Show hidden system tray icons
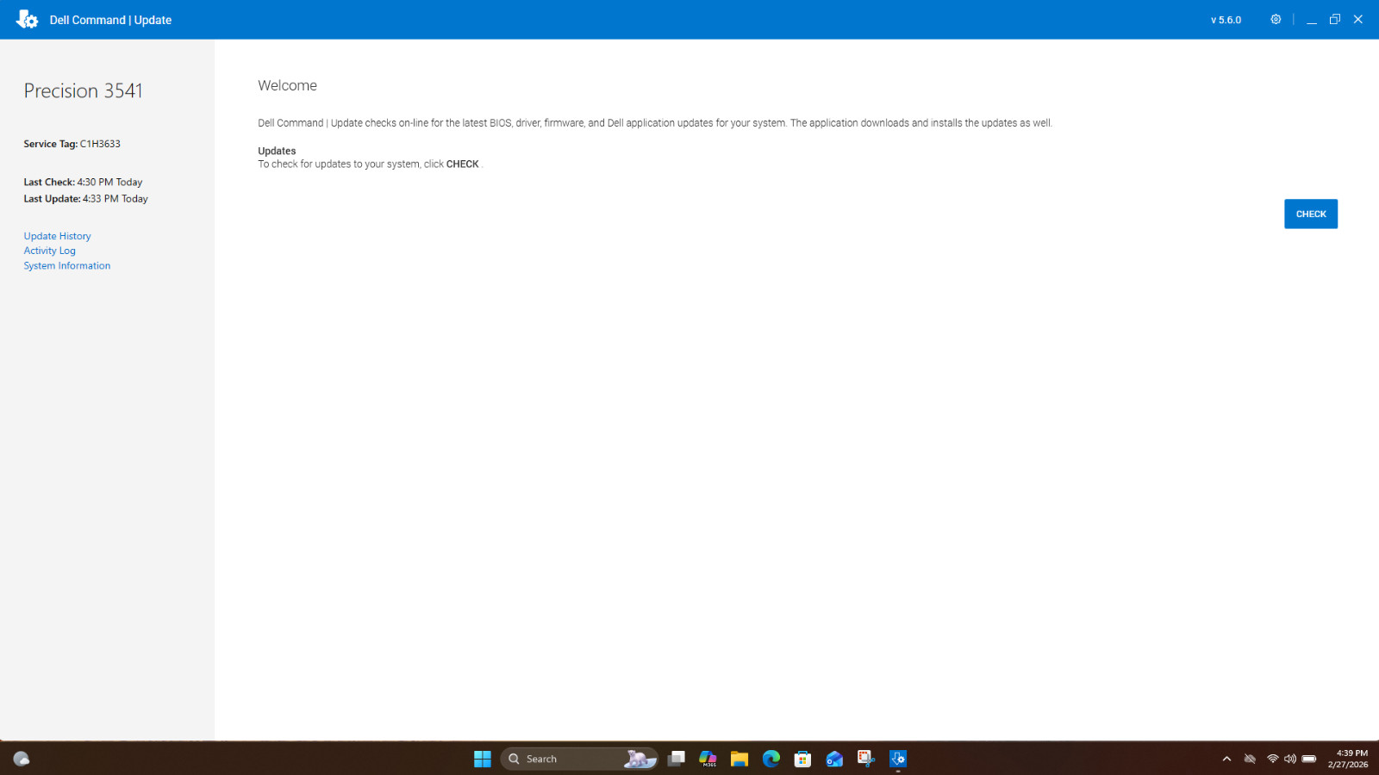The width and height of the screenshot is (1379, 775). tap(1226, 759)
